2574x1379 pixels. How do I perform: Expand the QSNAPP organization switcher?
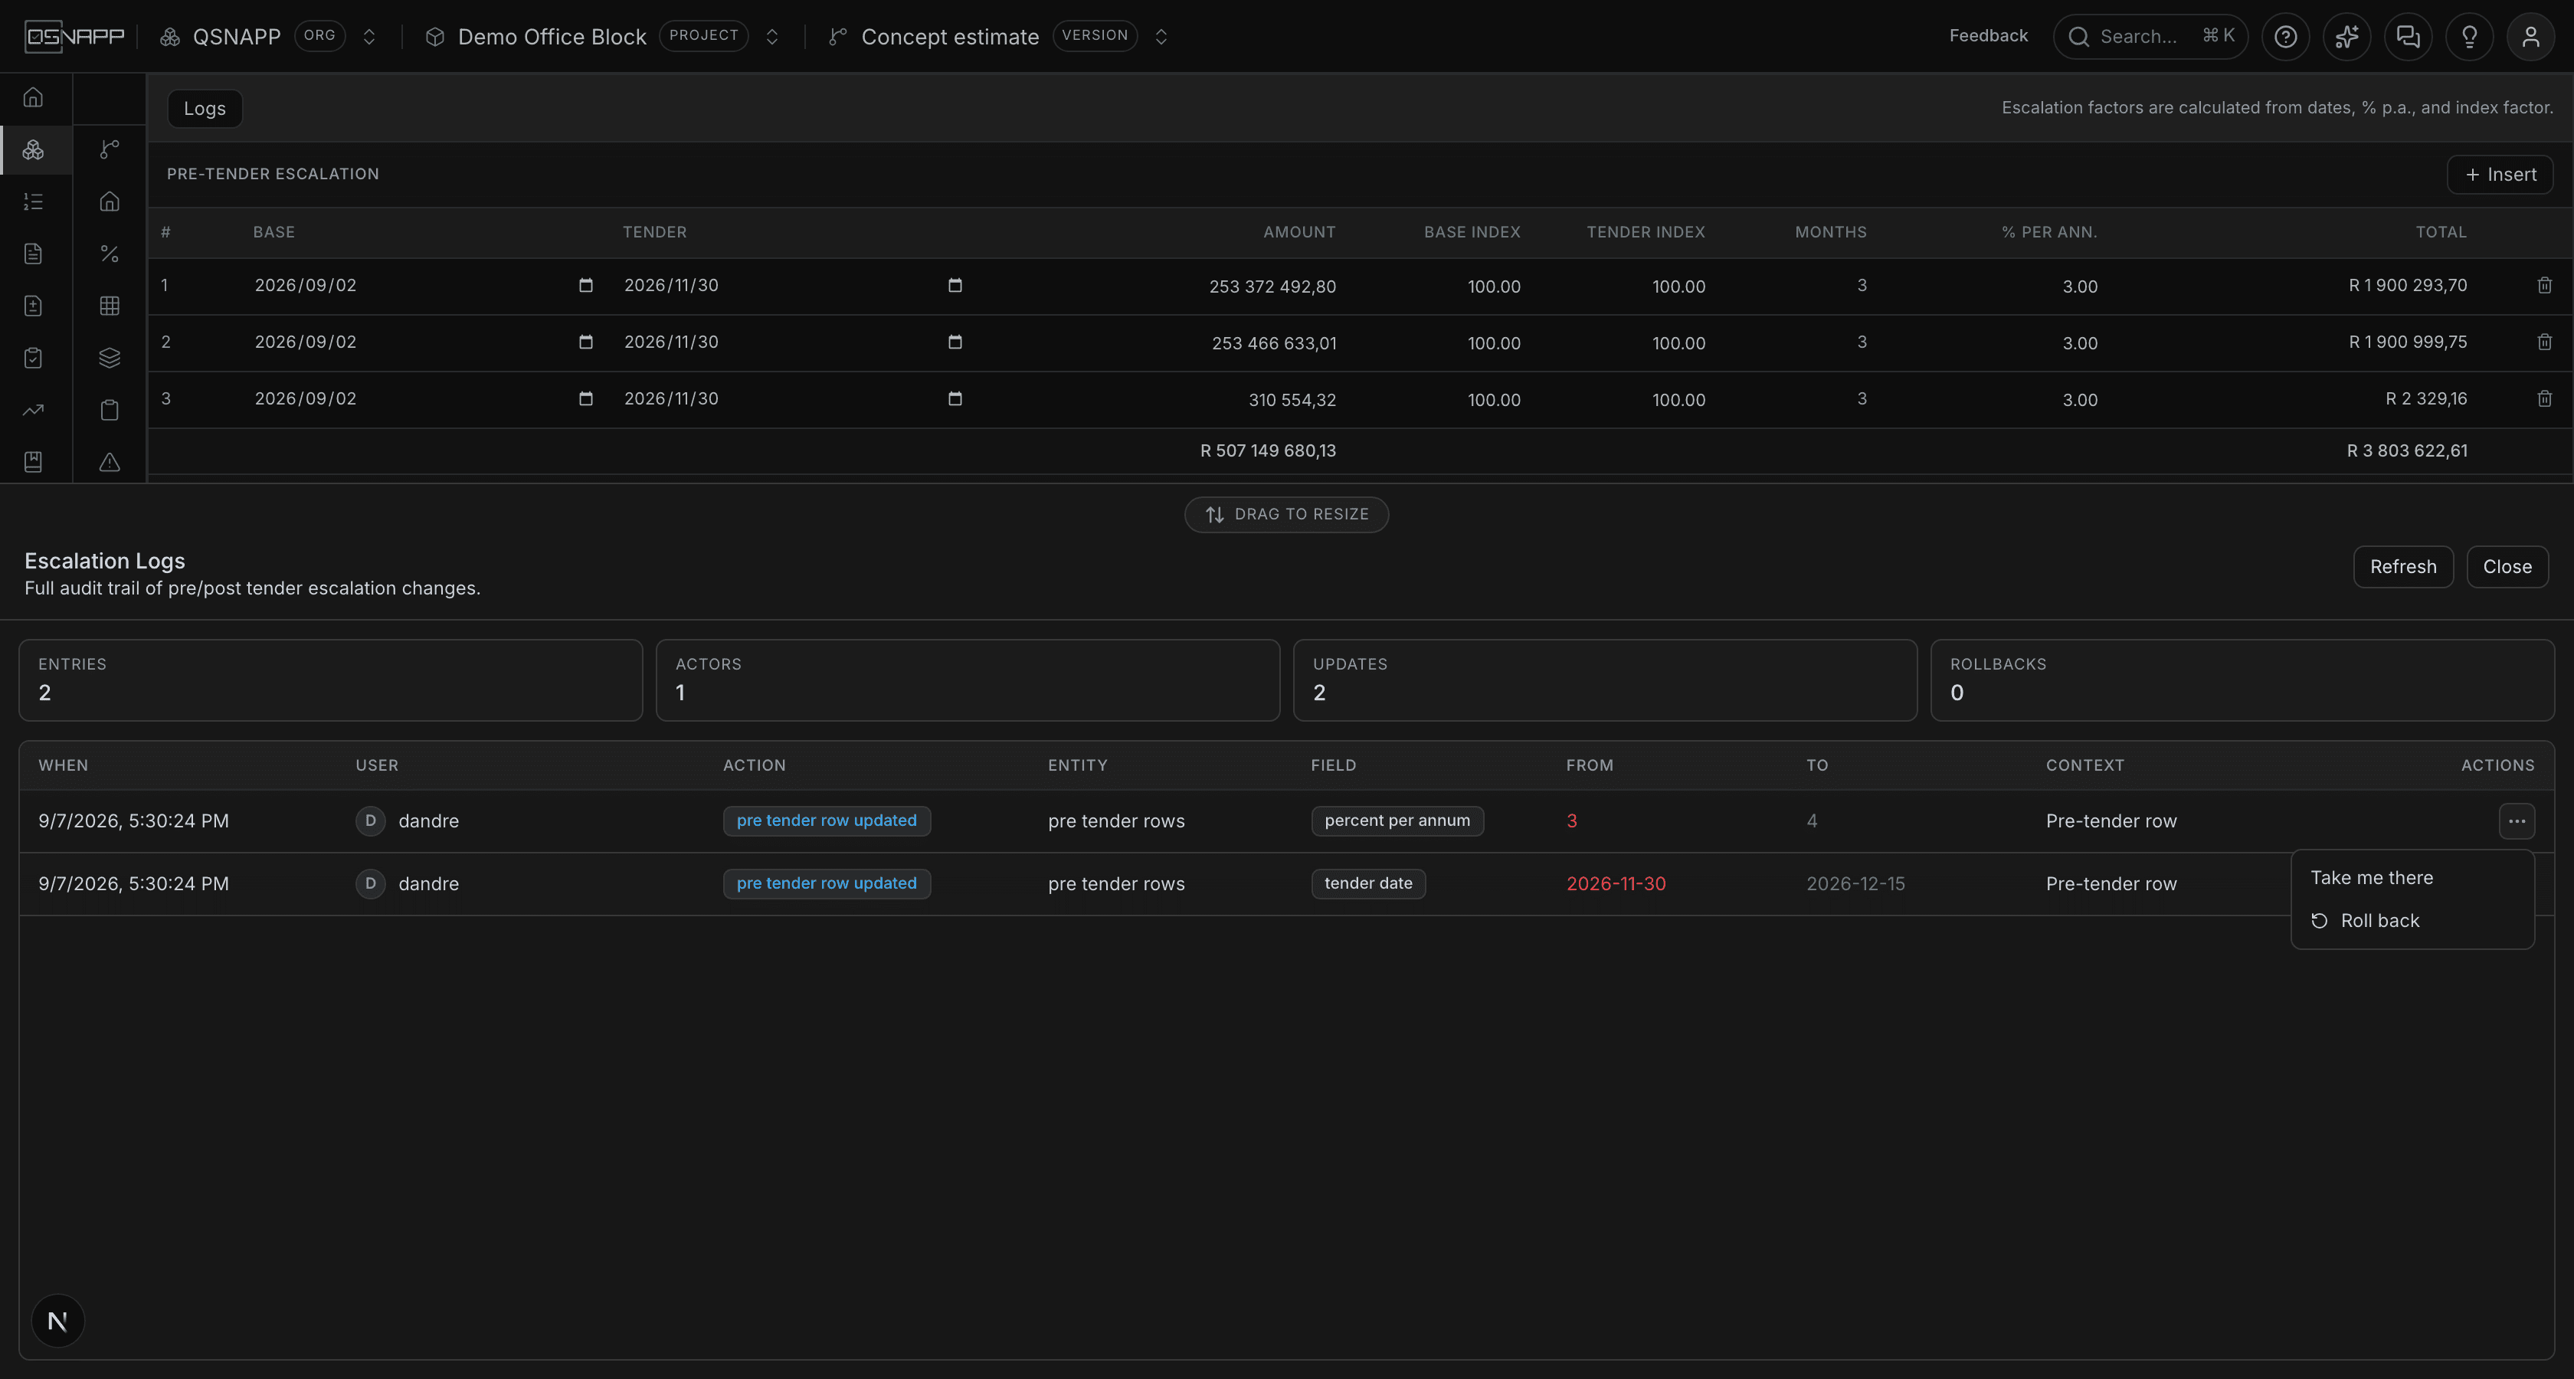pyautogui.click(x=368, y=37)
